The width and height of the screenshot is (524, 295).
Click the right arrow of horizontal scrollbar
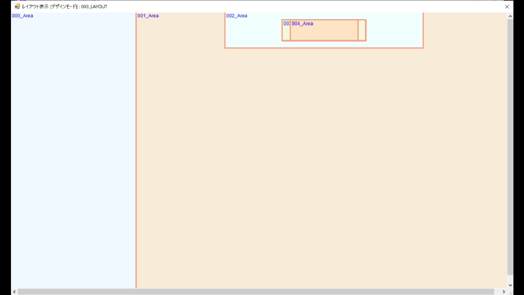tap(504, 292)
